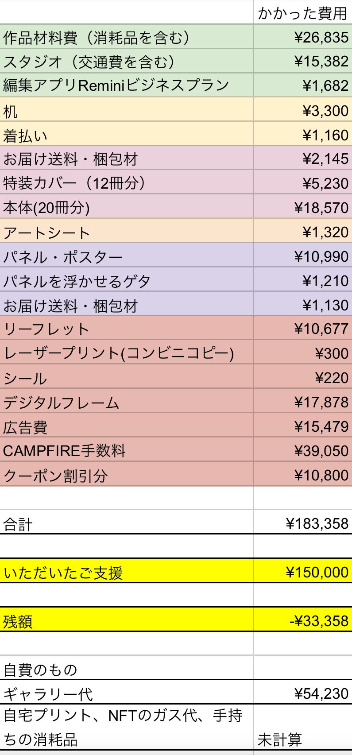Click the 着払い label cell
The height and width of the screenshot is (755, 352).
[x=126, y=135]
